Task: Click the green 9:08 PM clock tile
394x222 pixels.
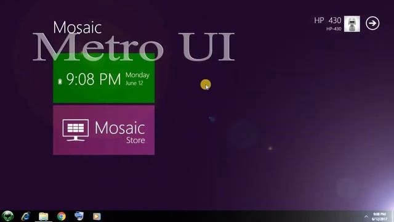Action: click(104, 78)
